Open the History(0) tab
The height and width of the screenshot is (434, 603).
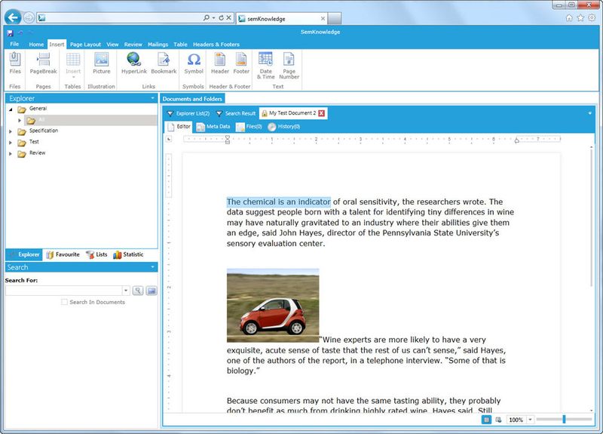coord(284,126)
